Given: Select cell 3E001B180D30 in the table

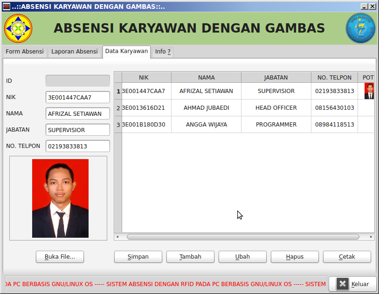Looking at the screenshot, I should click(146, 125).
